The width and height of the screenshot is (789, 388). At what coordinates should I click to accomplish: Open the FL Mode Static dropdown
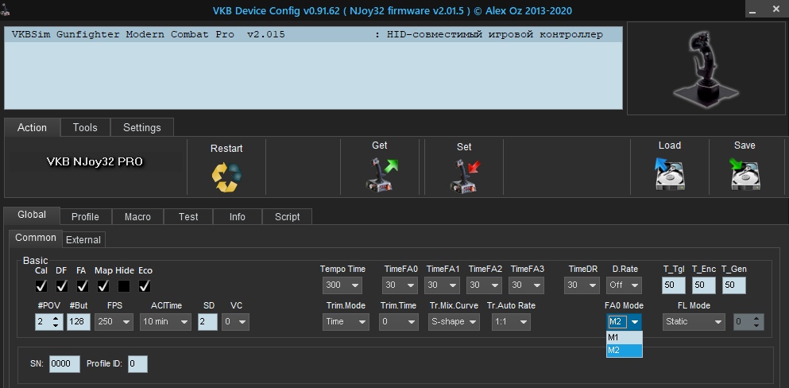click(694, 321)
